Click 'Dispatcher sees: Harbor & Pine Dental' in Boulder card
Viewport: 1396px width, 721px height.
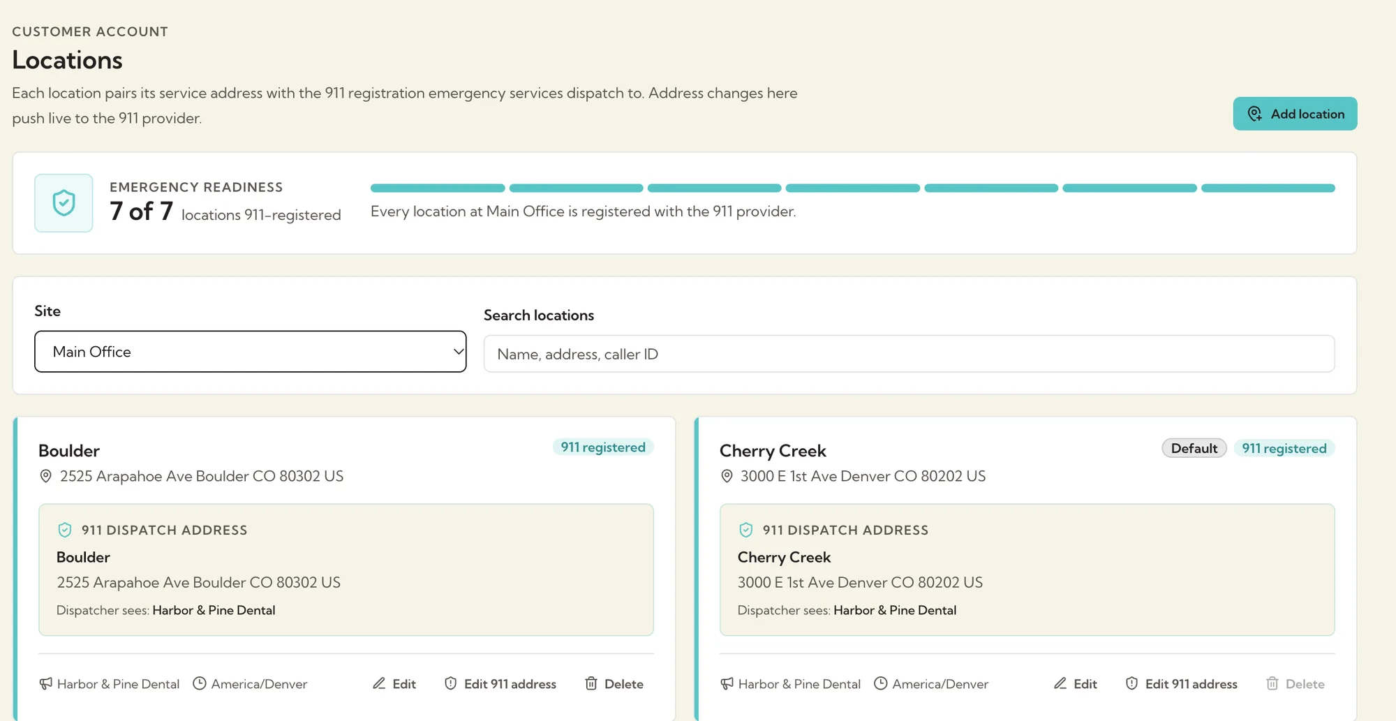tap(166, 610)
